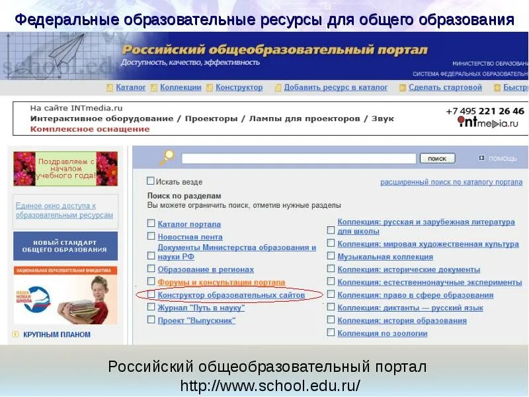
Task: Open Единое окно доступа к образовательным ресурсам
Action: 64,210
